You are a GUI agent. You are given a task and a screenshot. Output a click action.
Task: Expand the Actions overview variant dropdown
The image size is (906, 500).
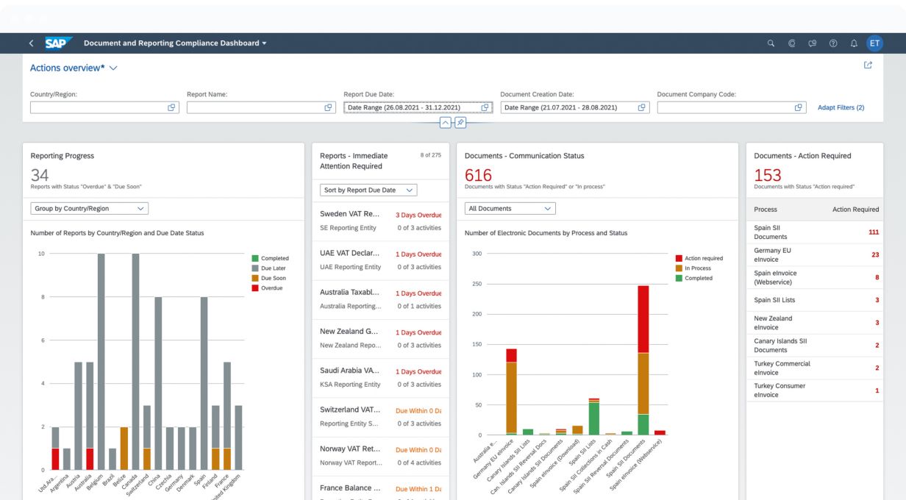(x=113, y=68)
